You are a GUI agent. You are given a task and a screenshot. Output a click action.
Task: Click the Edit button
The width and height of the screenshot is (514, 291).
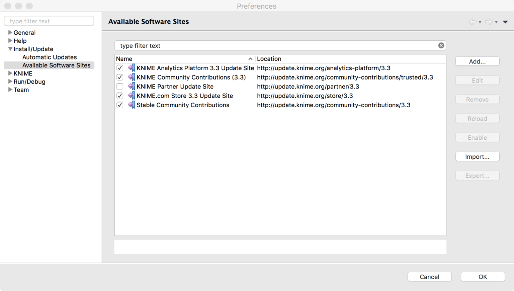coord(477,81)
